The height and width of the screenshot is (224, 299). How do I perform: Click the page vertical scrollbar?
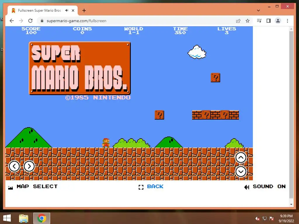coord(291,115)
